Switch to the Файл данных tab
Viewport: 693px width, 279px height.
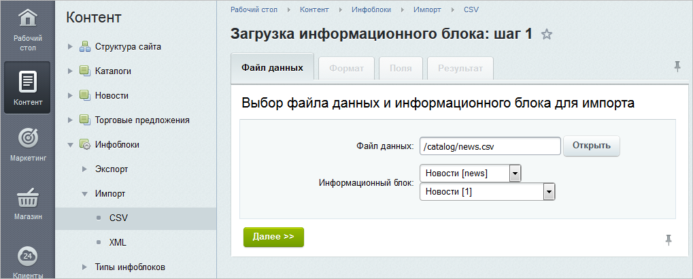pyautogui.click(x=272, y=68)
